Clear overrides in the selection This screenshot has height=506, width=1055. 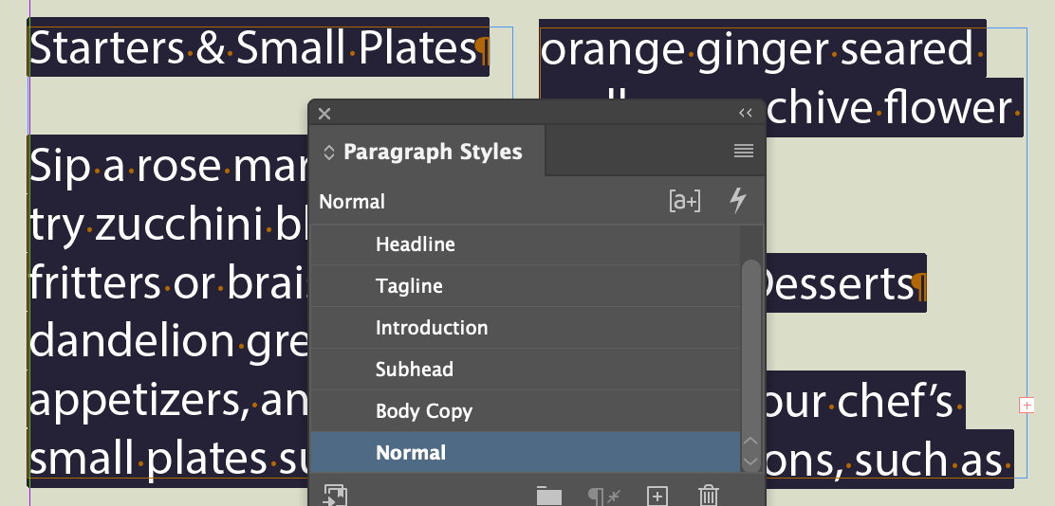[x=604, y=497]
